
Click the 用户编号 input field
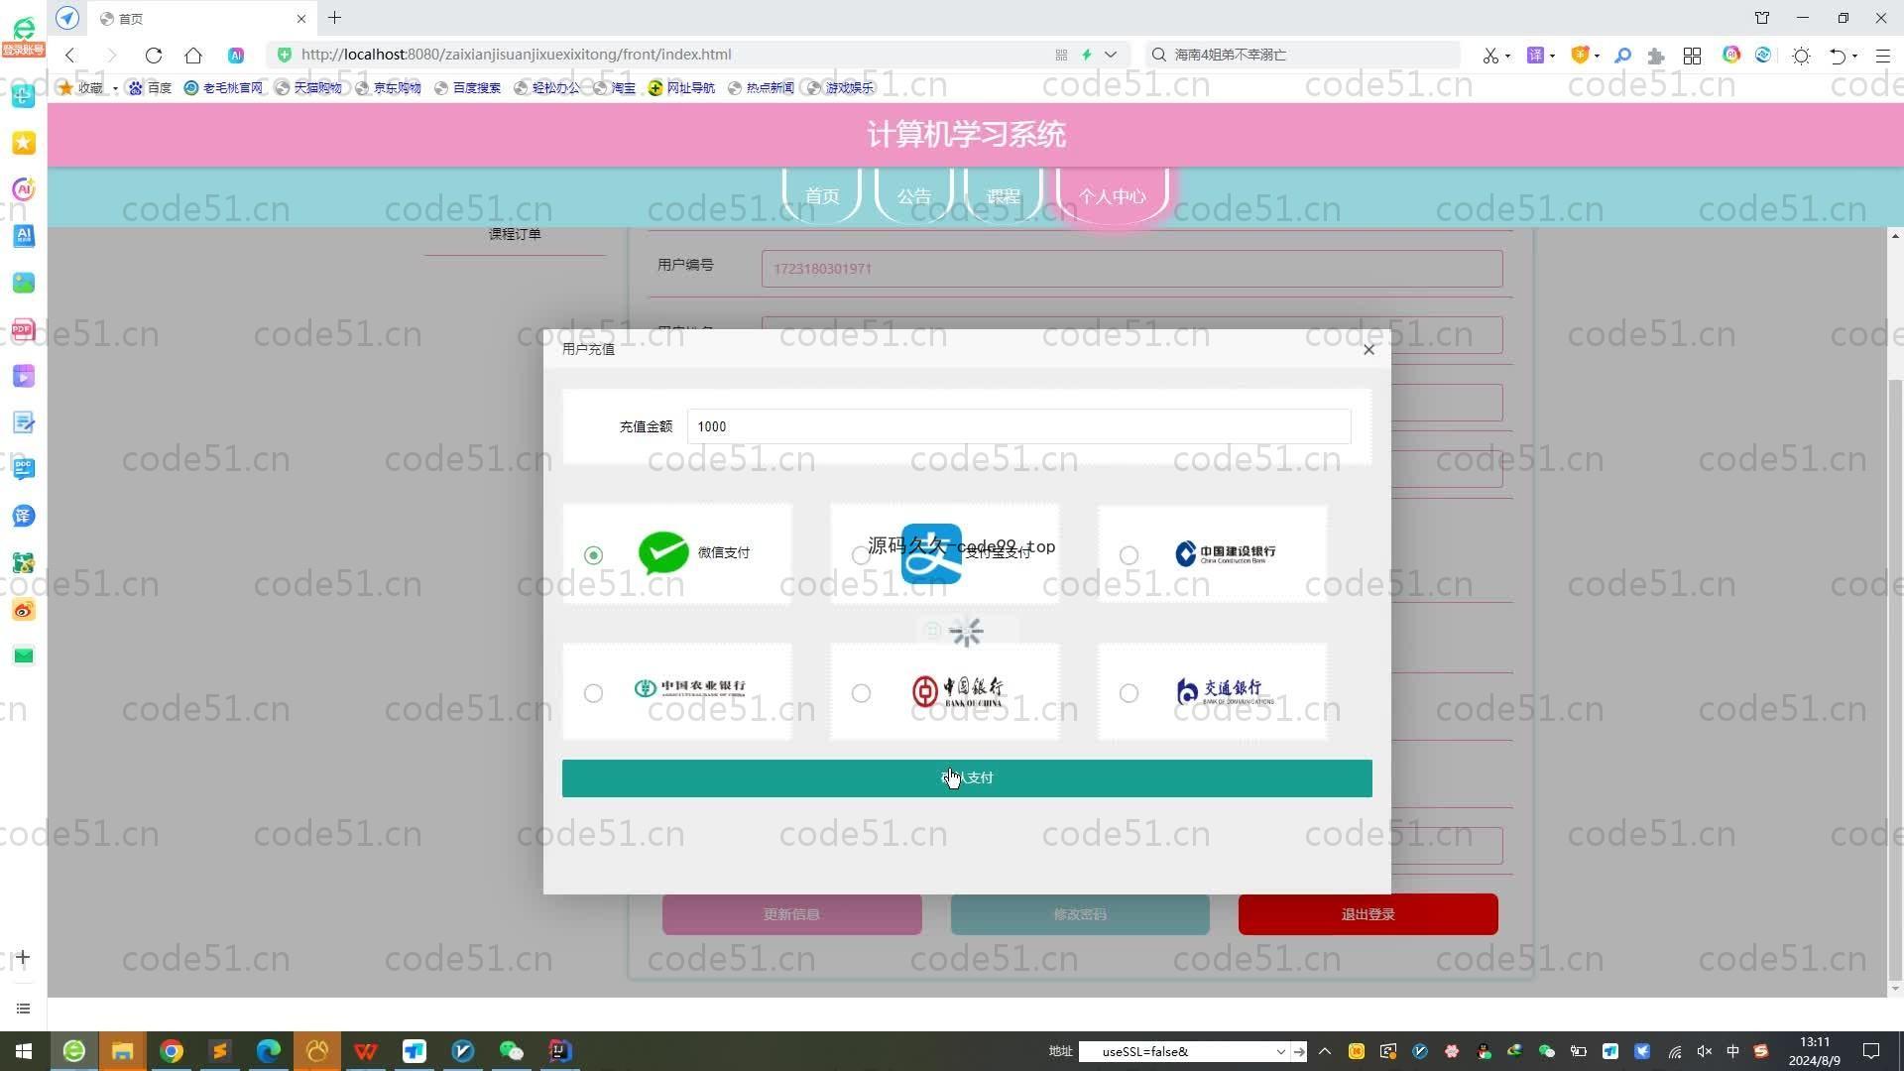pyautogui.click(x=1131, y=269)
